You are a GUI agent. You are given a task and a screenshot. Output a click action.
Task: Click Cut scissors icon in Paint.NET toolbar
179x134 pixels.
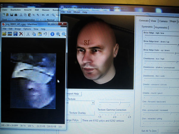(21, 15)
